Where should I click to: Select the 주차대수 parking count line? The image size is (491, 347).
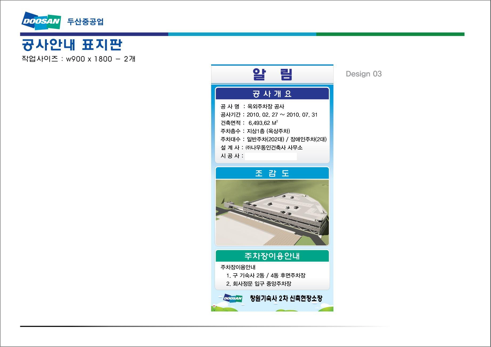coord(273,139)
